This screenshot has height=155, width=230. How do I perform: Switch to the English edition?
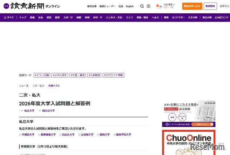click(x=130, y=6)
